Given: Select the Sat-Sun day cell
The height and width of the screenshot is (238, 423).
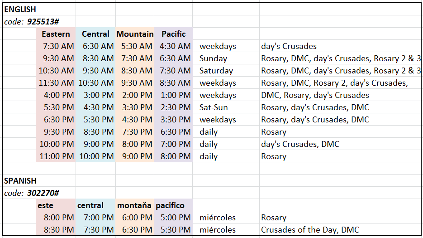Looking at the screenshot, I should tap(214, 107).
